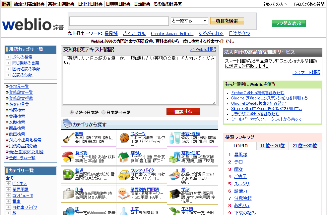Click the briefcase icon for 仕事 category

pyautogui.click(x=68, y=194)
